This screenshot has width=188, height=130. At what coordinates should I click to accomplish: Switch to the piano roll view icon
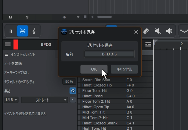click(11, 31)
